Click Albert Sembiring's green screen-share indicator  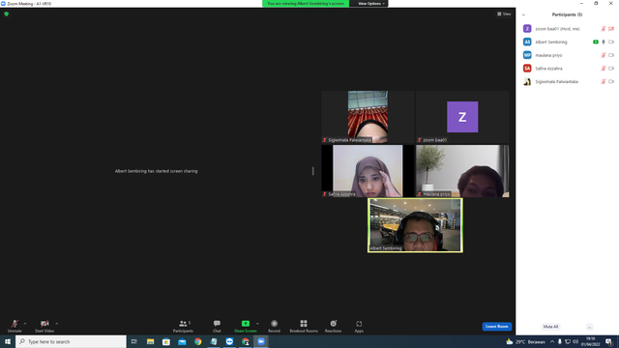pyautogui.click(x=596, y=42)
